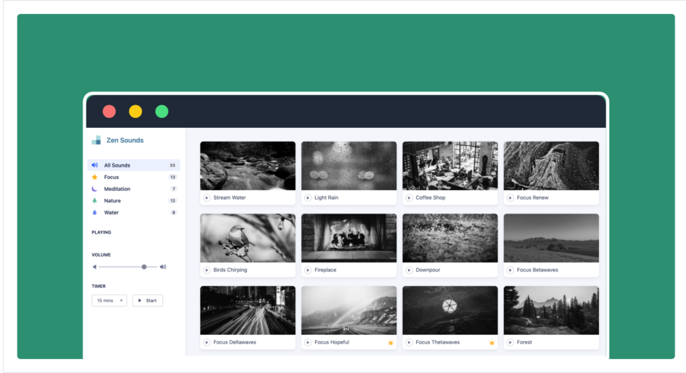The image size is (686, 373).
Task: Choose the Focus Renew thumbnail
Action: [551, 165]
